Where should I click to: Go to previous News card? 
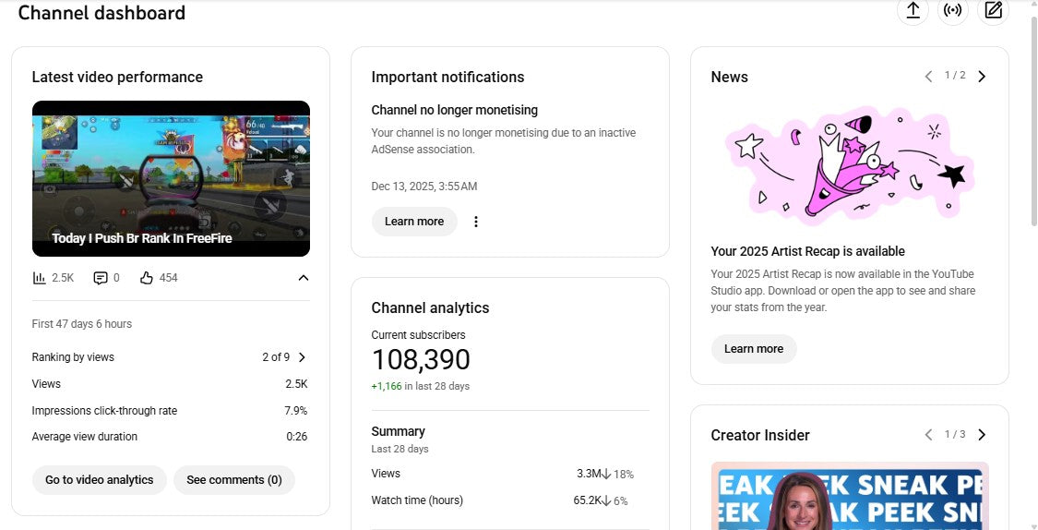[x=928, y=77]
